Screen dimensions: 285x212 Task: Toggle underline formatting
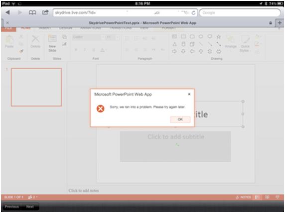(94, 50)
